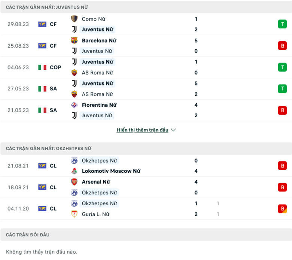Select the Fiorentina Nữ team name

(x=99, y=105)
